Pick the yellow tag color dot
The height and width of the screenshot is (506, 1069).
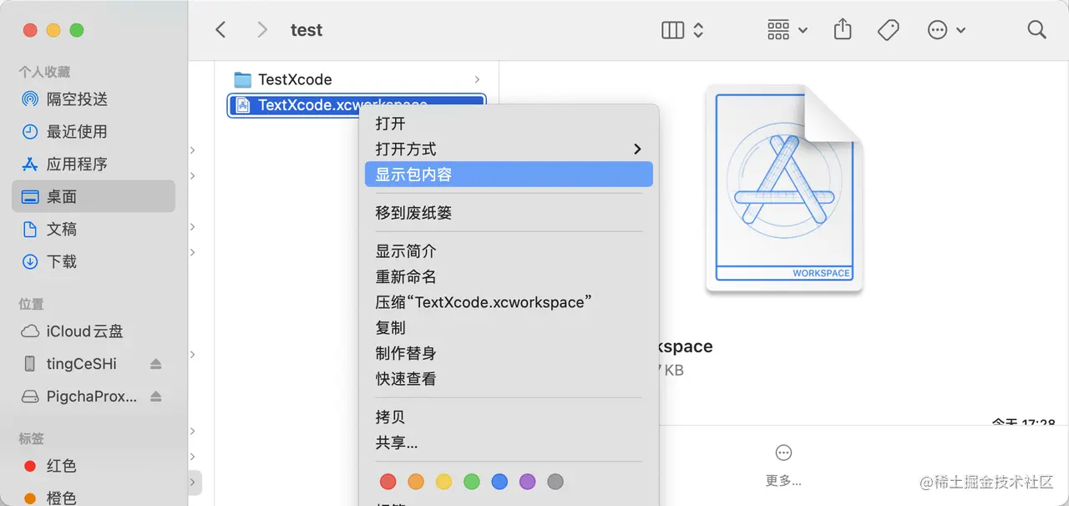(x=443, y=482)
